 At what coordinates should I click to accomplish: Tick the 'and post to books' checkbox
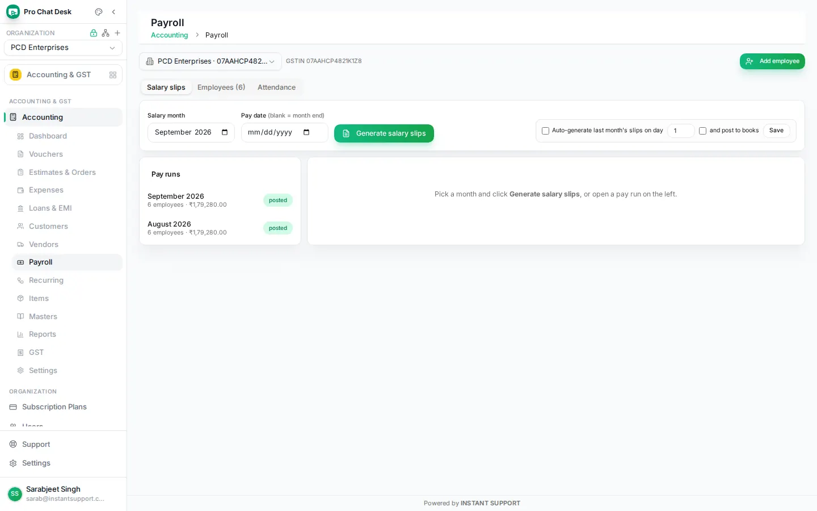(x=703, y=131)
